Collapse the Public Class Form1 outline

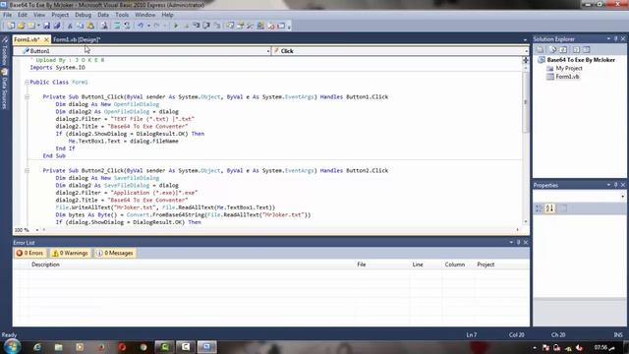click(27, 83)
